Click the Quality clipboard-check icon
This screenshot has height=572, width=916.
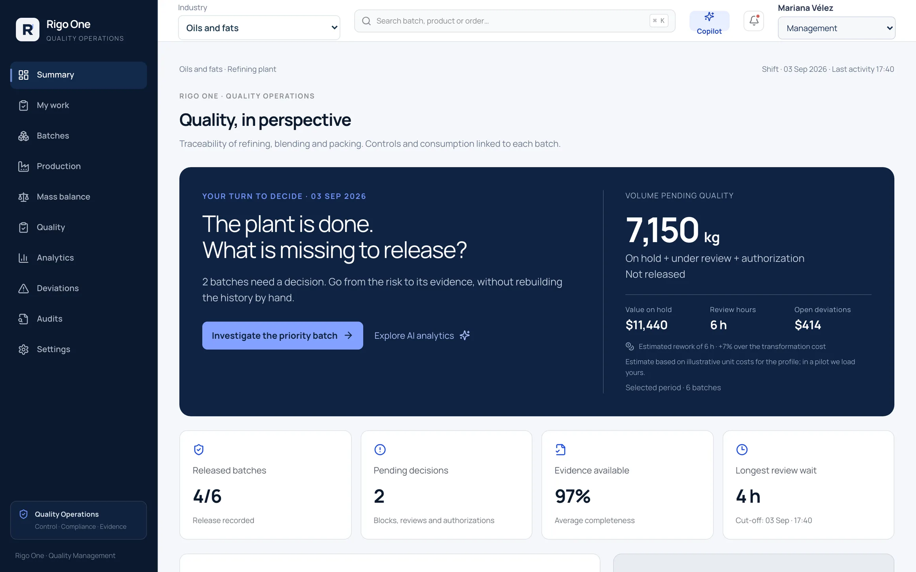click(24, 227)
